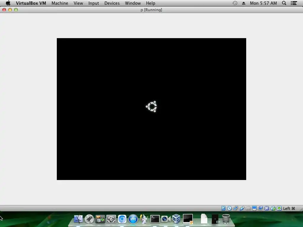This screenshot has width=303, height=227.
Task: Open Spotlight search magnifier
Action: 284,3
